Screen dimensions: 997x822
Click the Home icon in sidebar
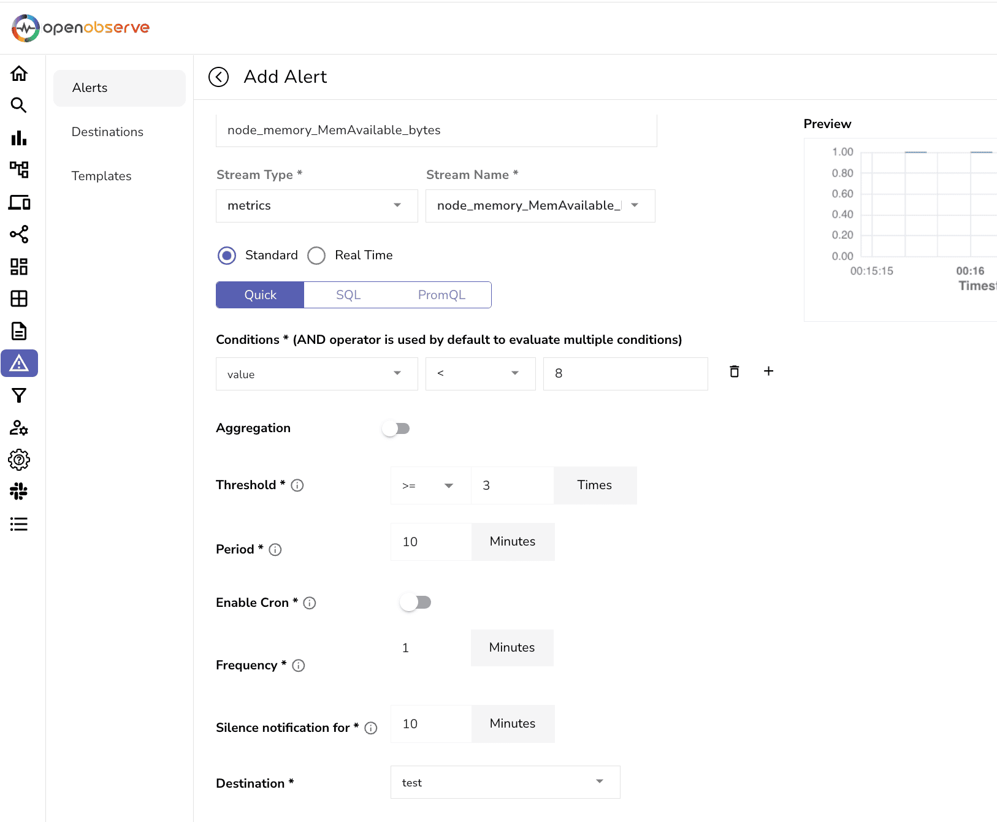[x=19, y=74]
